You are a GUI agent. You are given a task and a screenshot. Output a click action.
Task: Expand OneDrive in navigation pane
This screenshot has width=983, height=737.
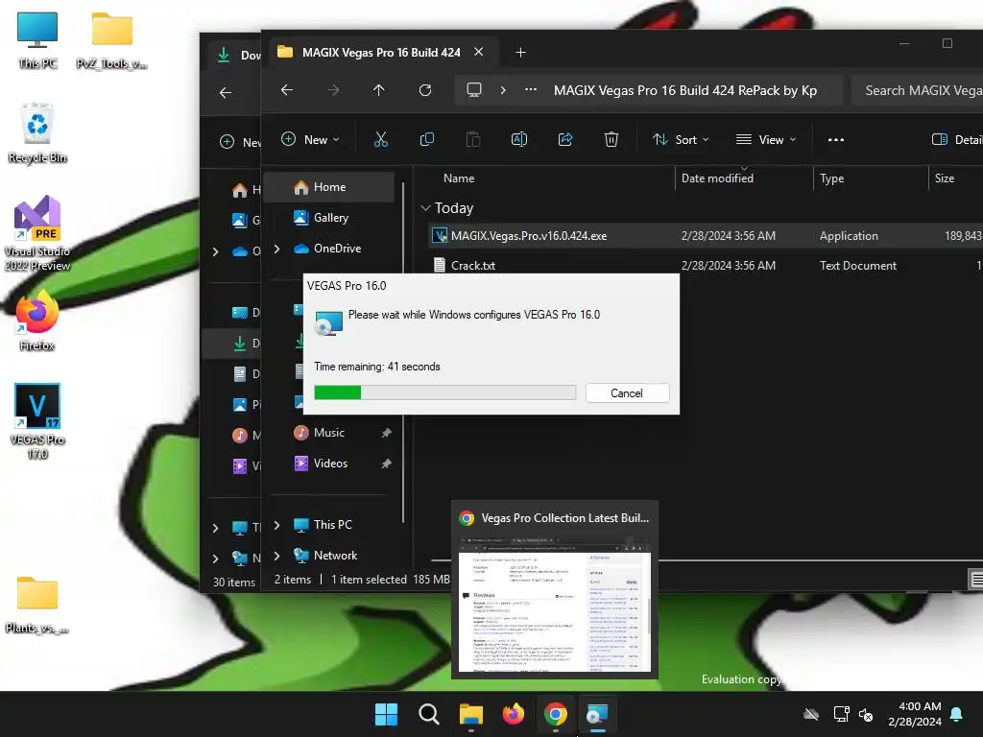[277, 249]
